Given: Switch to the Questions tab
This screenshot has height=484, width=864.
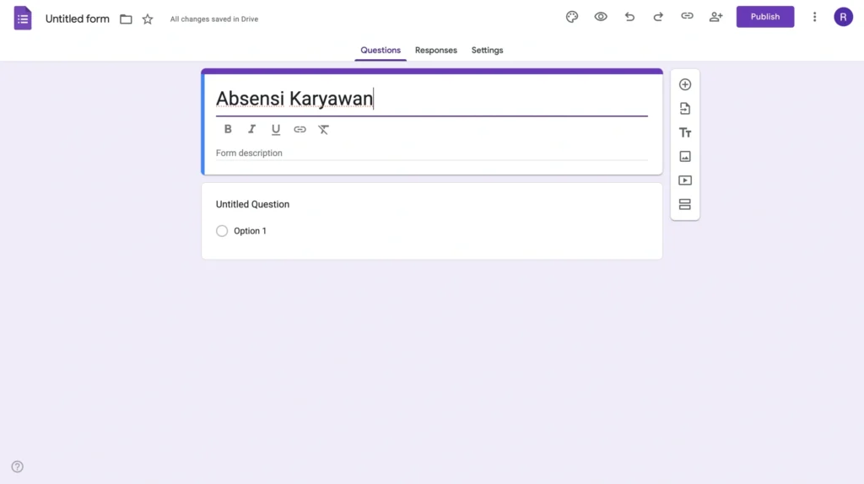Looking at the screenshot, I should [x=381, y=50].
